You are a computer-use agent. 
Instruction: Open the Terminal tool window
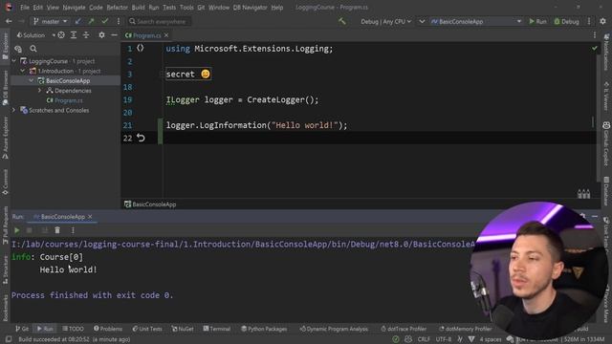tap(217, 329)
